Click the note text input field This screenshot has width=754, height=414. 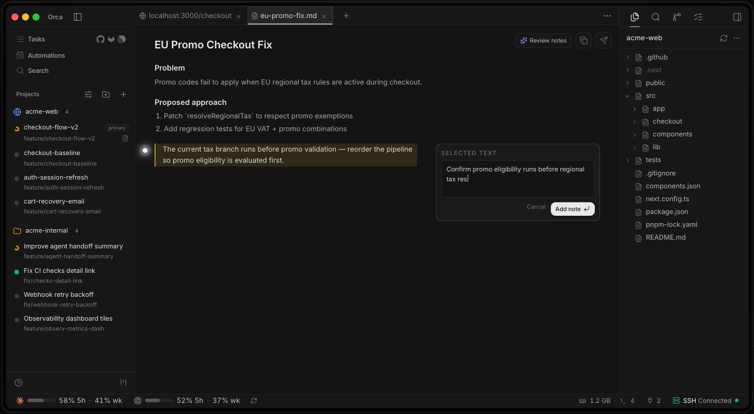pos(518,178)
